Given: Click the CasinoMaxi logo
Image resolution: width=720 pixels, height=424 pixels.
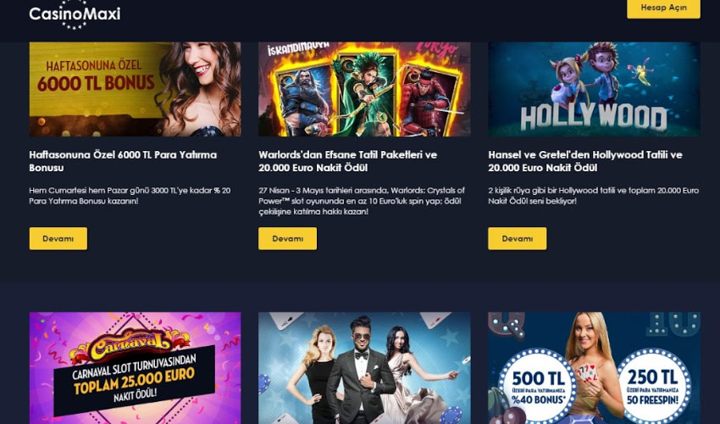Looking at the screenshot, I should click(x=75, y=15).
